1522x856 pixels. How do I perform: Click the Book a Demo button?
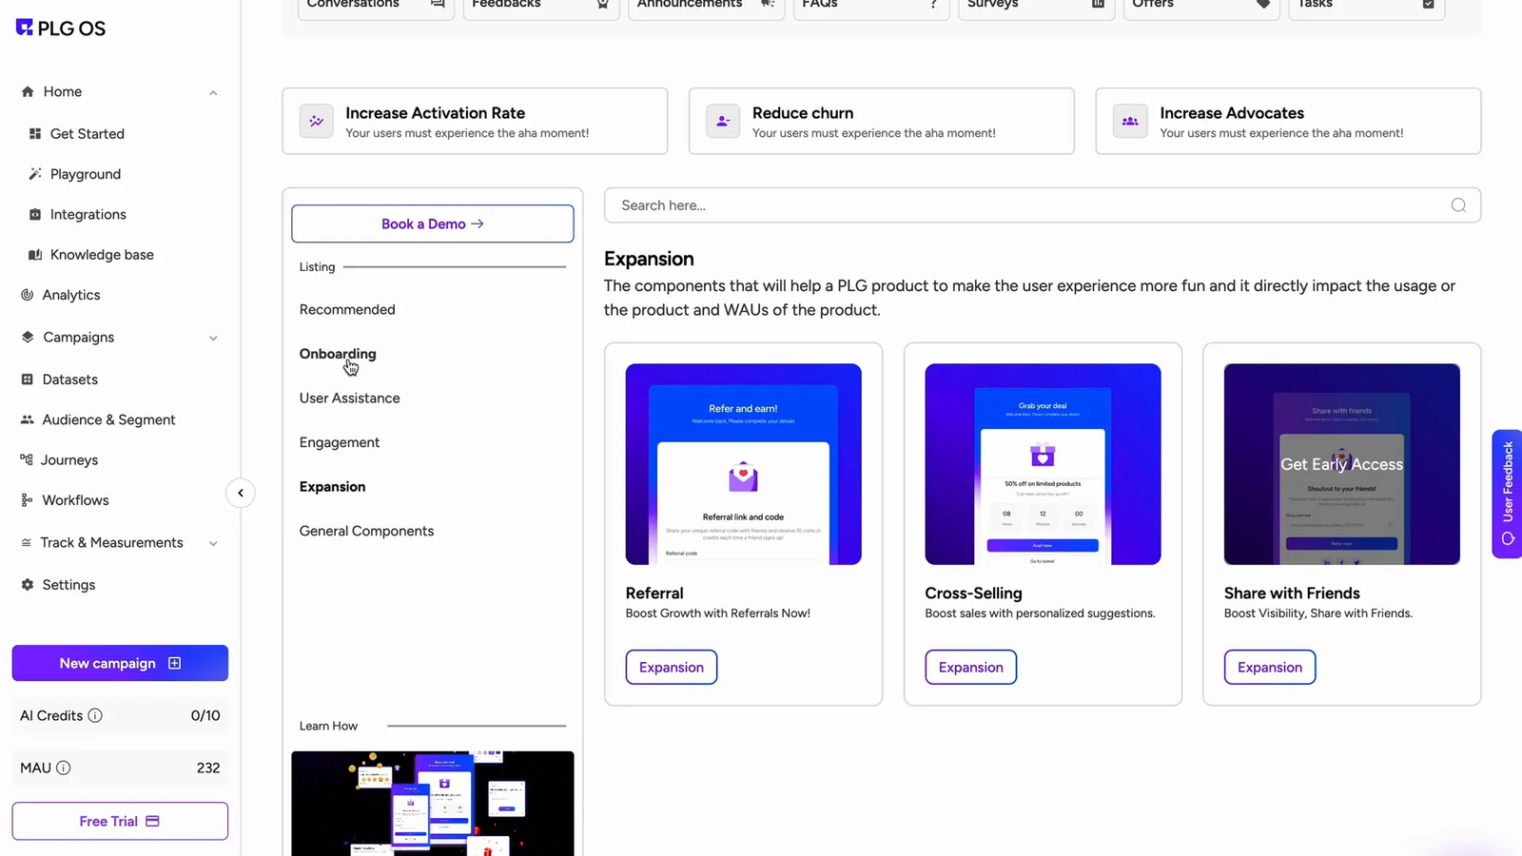click(433, 224)
